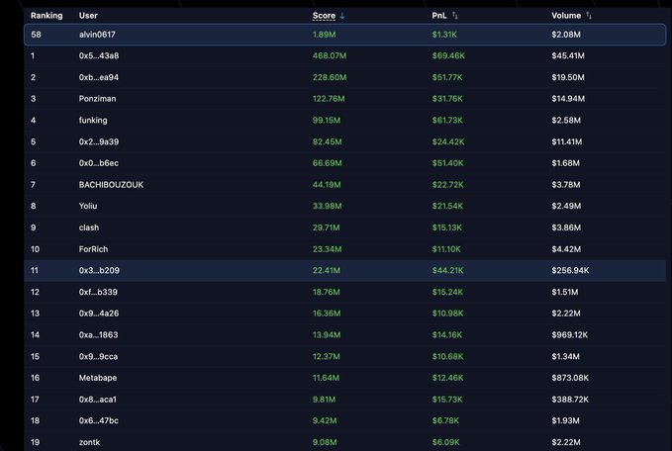Open user 0xa...1863

98,335
